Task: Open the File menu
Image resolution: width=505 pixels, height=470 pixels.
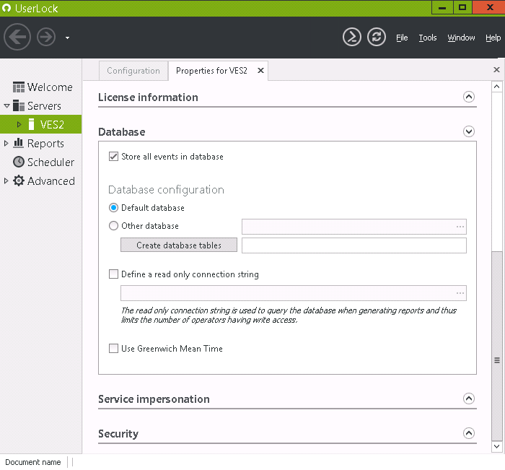Action: (402, 38)
